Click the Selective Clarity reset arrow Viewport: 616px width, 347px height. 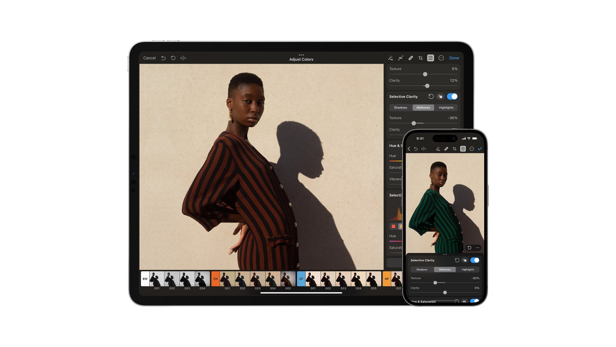(431, 96)
